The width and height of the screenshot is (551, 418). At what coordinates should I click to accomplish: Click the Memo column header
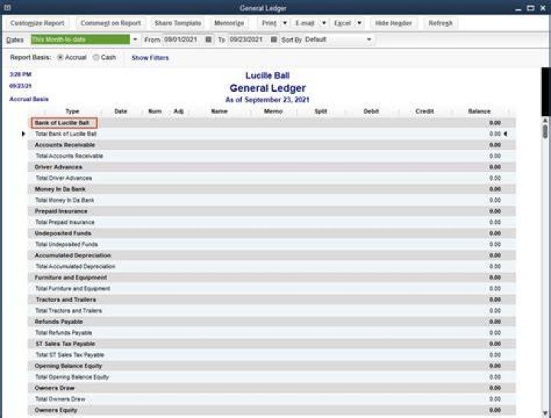pyautogui.click(x=273, y=112)
